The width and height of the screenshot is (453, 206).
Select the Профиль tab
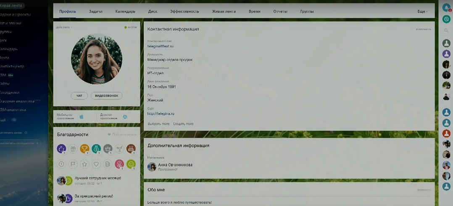point(68,11)
